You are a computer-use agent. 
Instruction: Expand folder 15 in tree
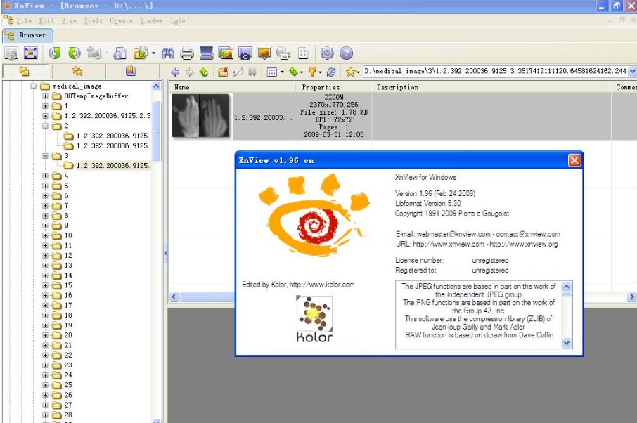click(x=46, y=285)
